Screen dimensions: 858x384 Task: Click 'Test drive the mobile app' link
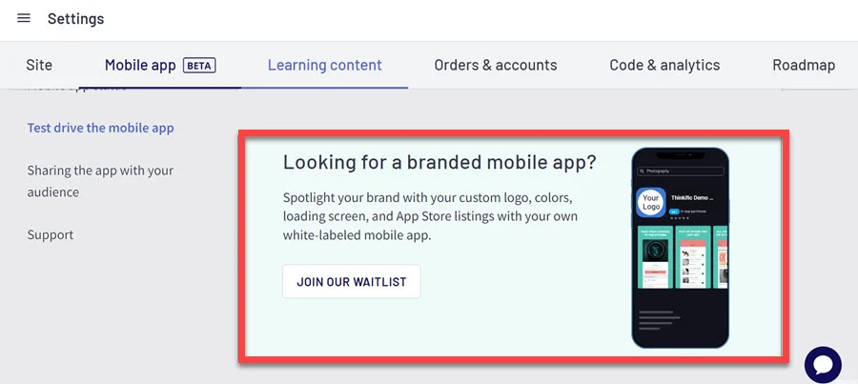pos(100,128)
